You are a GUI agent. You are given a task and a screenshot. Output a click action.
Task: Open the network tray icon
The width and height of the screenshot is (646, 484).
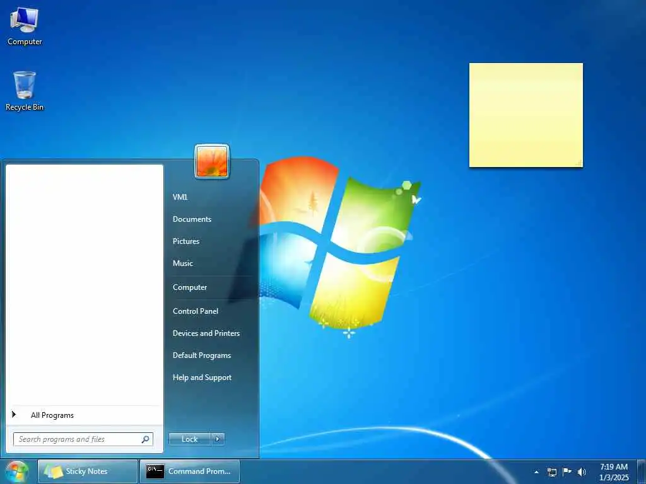click(551, 472)
